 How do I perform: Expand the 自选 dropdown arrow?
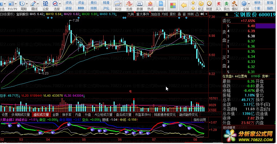[5, 4]
